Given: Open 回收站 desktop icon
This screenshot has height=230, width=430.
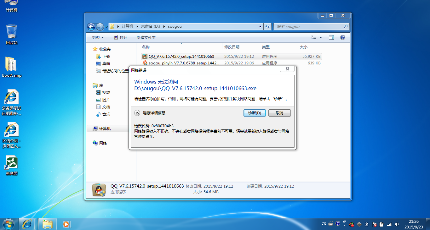Looking at the screenshot, I should 12,35.
